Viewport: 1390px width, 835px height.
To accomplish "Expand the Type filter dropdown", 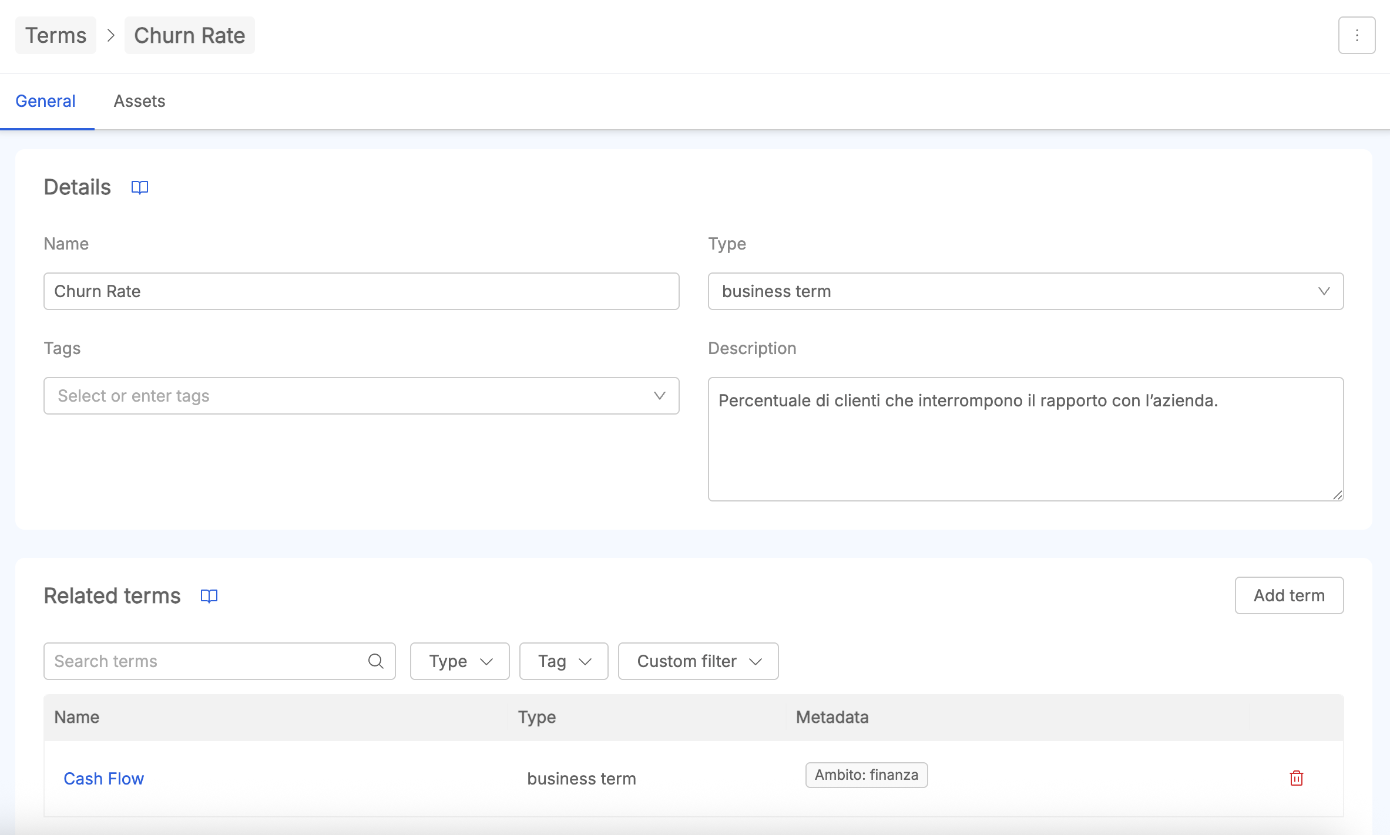I will 459,661.
